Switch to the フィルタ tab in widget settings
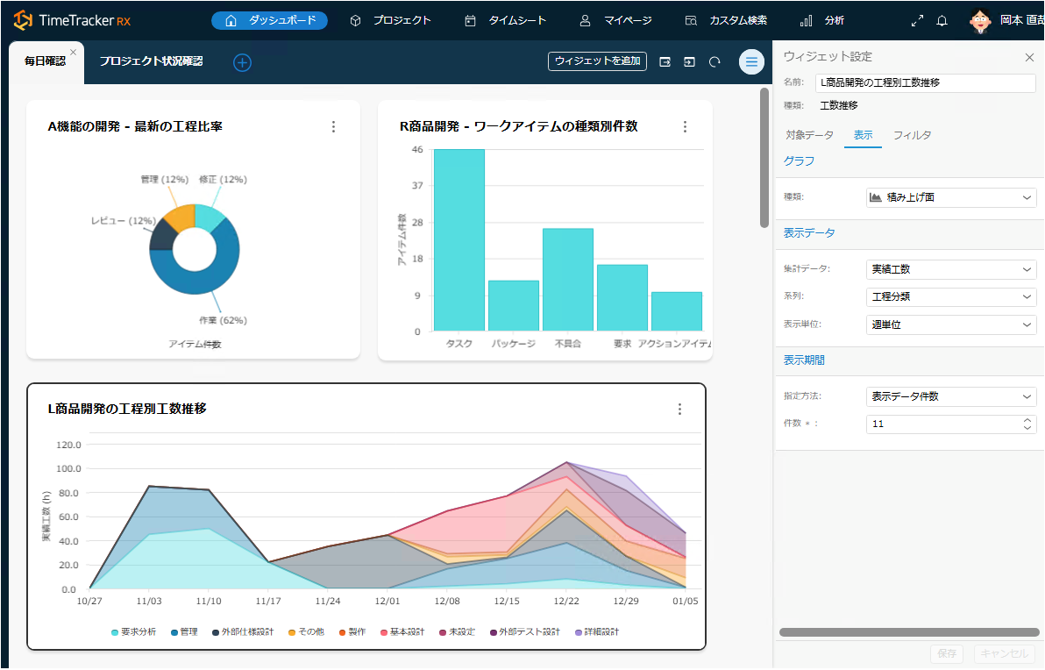The height and width of the screenshot is (670, 1045). (912, 135)
